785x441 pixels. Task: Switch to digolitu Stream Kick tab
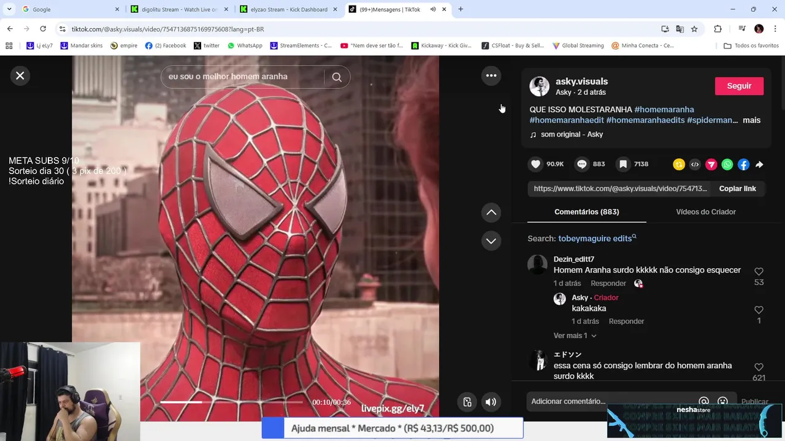[180, 9]
